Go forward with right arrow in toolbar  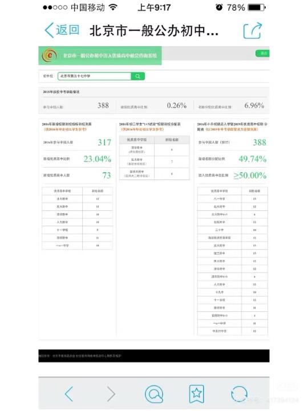(x=111, y=393)
